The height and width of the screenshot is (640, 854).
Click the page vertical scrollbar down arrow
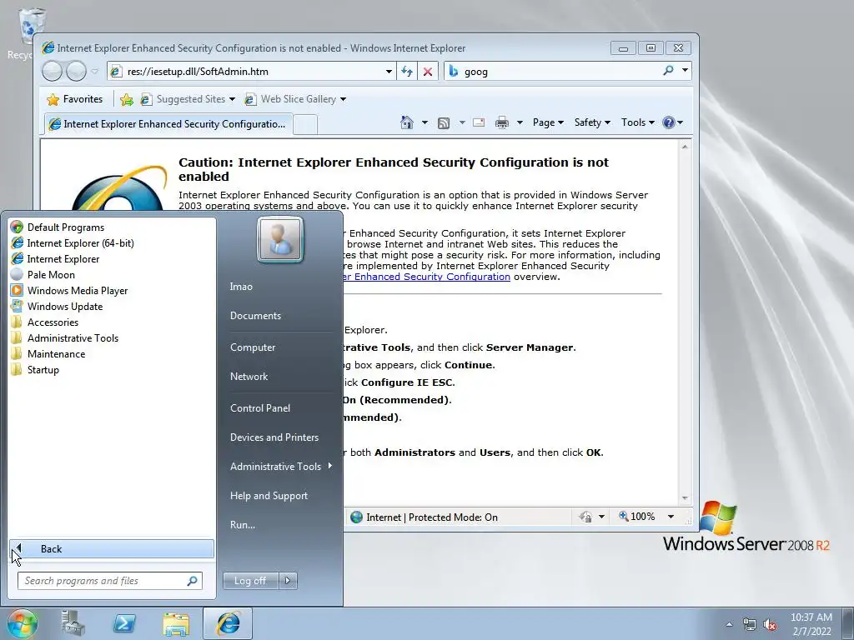pyautogui.click(x=685, y=498)
